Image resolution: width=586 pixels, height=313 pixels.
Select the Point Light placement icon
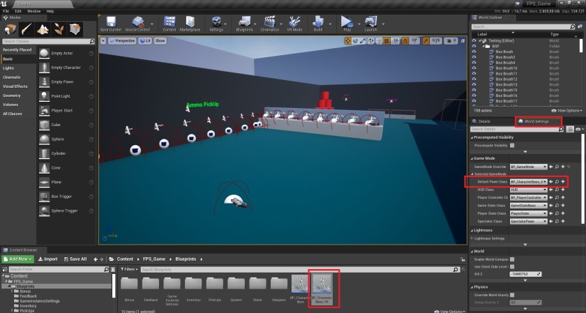(44, 96)
